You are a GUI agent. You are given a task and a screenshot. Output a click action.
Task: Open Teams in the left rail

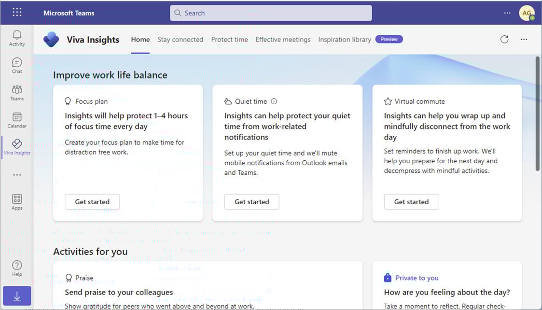click(17, 93)
